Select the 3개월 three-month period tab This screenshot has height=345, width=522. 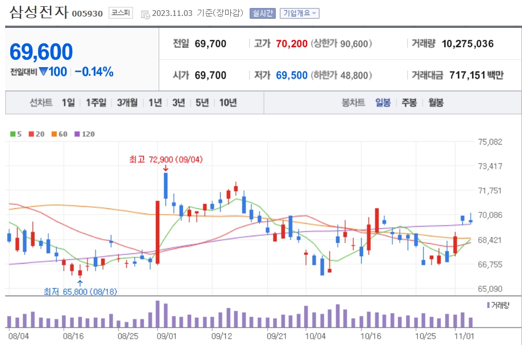[126, 102]
